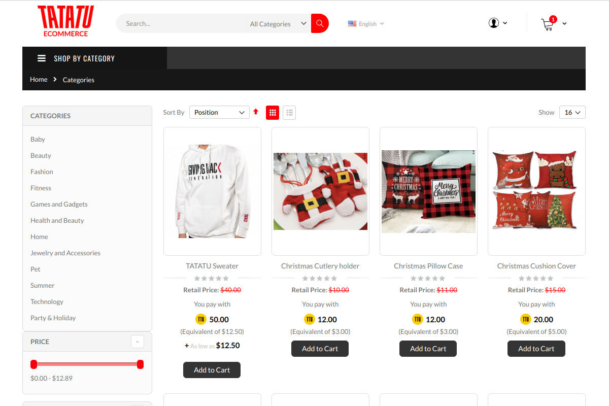The width and height of the screenshot is (609, 406).
Task: Go to Home breadcrumb link
Action: tap(39, 79)
